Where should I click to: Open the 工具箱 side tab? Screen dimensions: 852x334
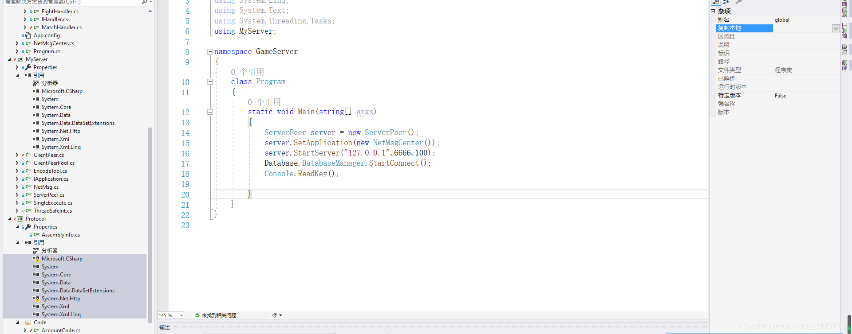point(844,31)
